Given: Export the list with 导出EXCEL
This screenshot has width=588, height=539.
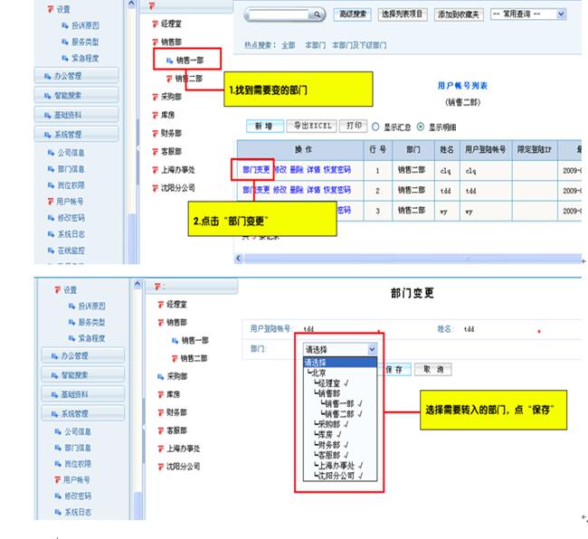Looking at the screenshot, I should [x=309, y=126].
